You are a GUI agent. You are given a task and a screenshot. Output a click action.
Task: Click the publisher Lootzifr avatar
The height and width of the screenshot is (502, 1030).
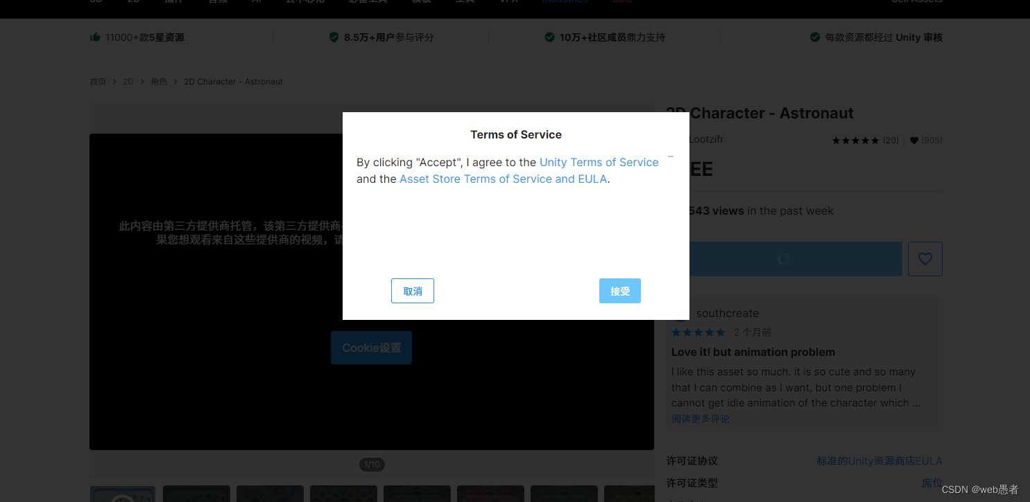point(674,139)
